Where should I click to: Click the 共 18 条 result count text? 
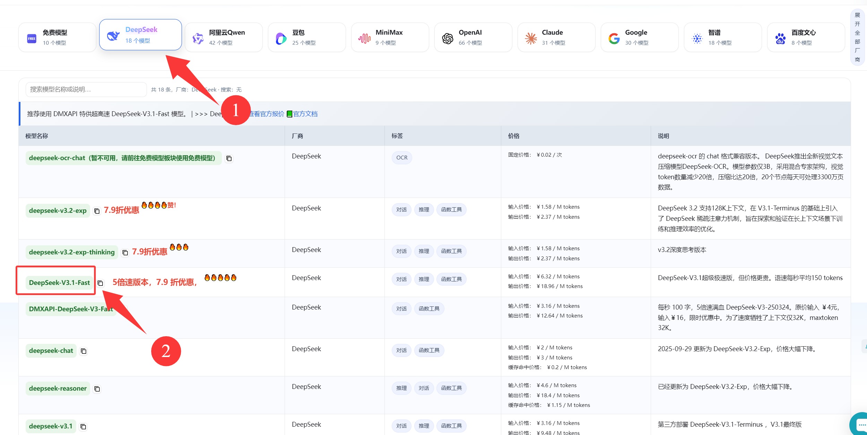(161, 90)
